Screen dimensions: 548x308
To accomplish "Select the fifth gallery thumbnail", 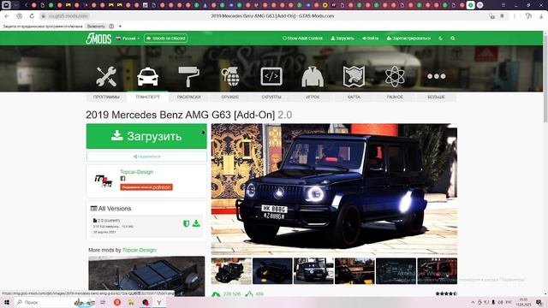I will 396,271.
